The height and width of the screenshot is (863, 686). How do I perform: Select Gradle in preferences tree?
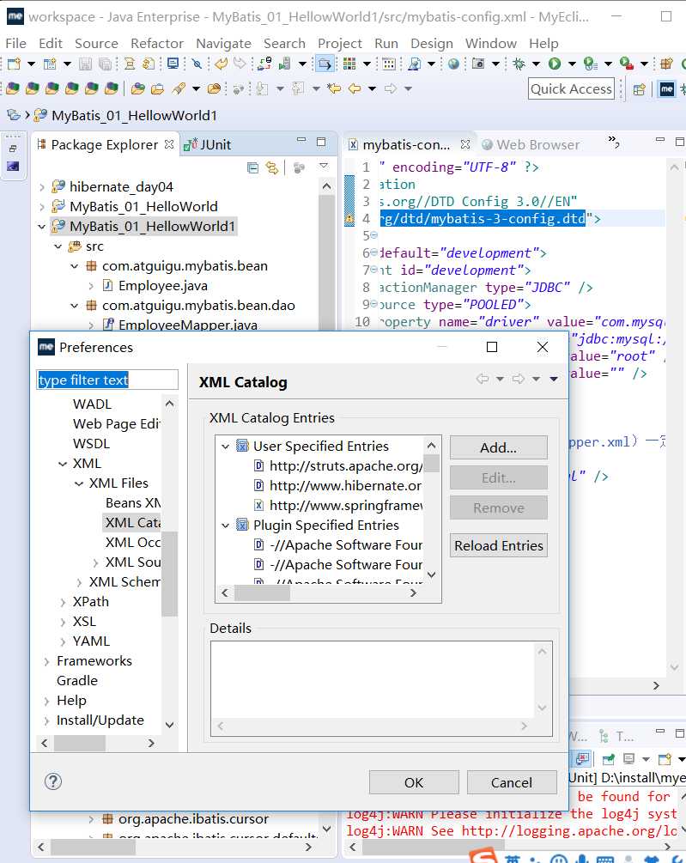[x=77, y=681]
